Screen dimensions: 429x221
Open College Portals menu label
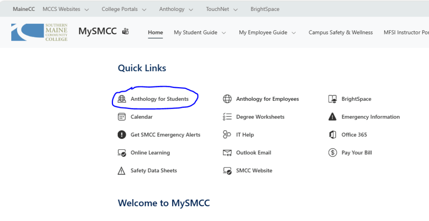(x=119, y=9)
